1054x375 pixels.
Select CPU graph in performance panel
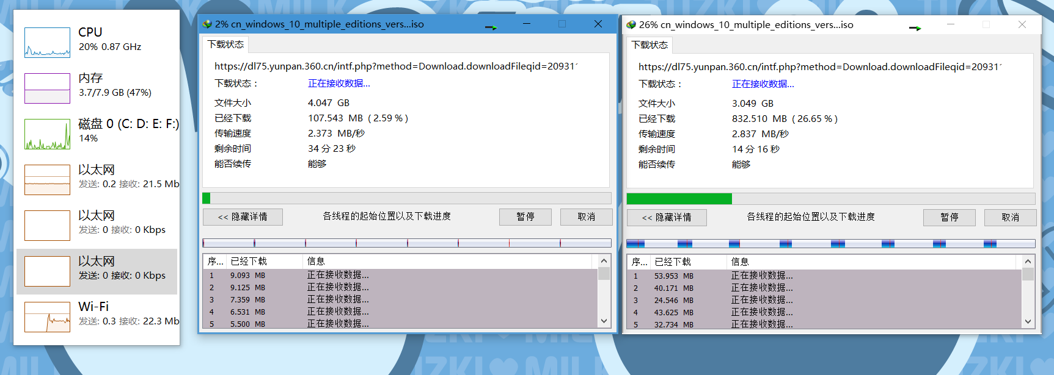(x=47, y=43)
